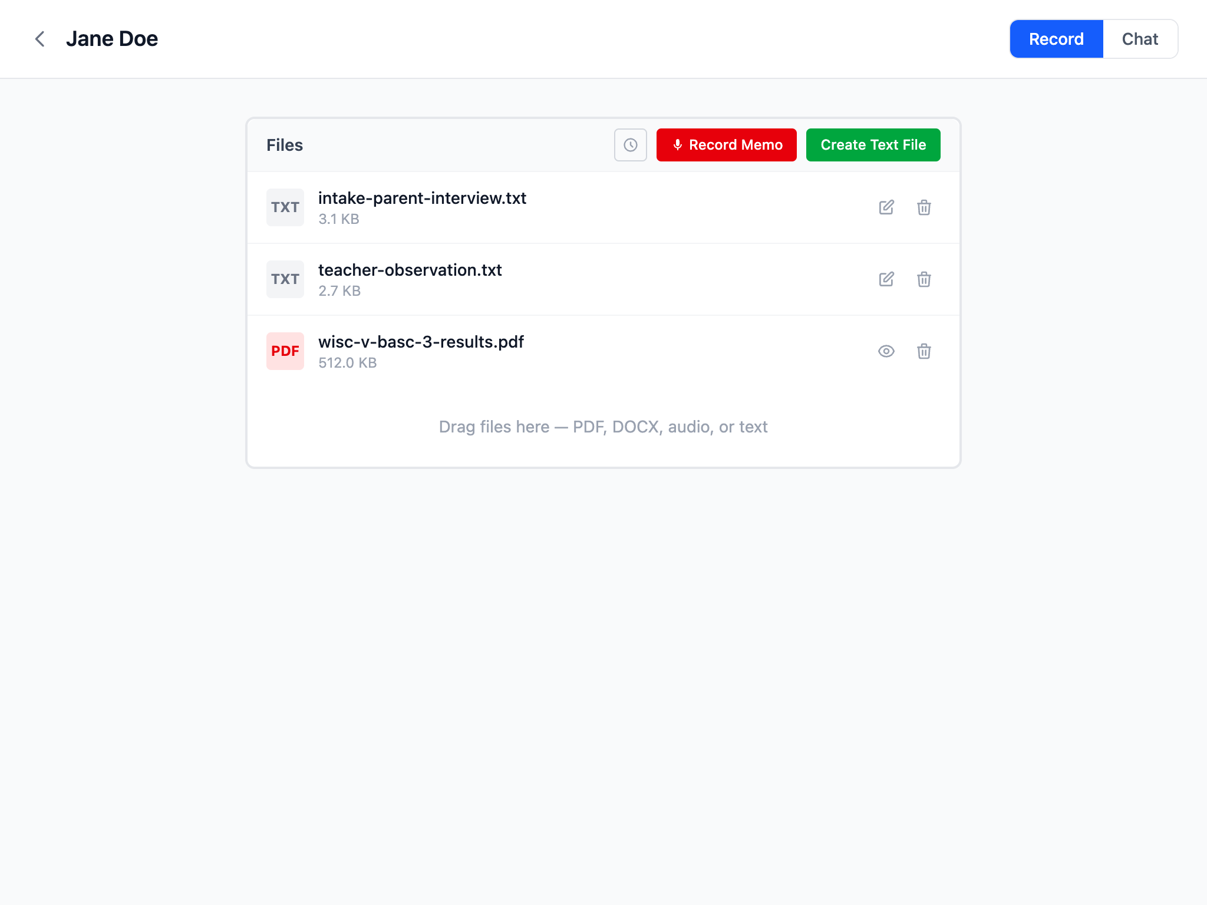The width and height of the screenshot is (1207, 905).
Task: Click the microphone icon on Record Memo button
Action: pyautogui.click(x=677, y=145)
